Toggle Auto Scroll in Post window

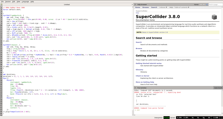[x=218, y=88]
